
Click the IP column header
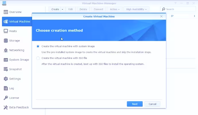172,16
